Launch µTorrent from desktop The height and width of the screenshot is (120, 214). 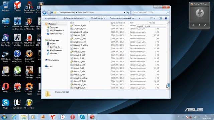click(x=17, y=71)
